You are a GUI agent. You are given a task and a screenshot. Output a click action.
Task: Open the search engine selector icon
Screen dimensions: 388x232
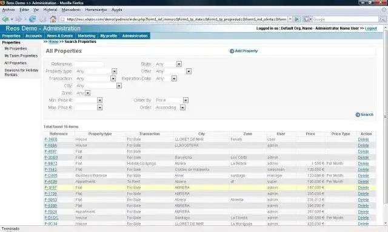click(x=307, y=19)
